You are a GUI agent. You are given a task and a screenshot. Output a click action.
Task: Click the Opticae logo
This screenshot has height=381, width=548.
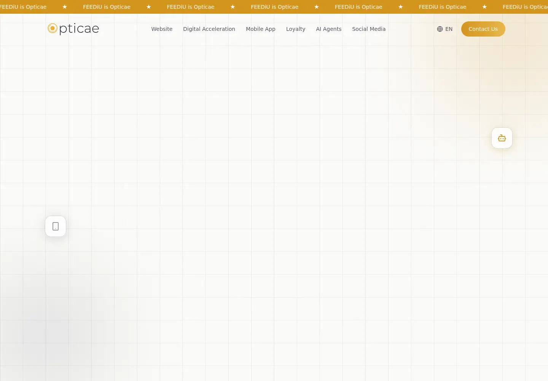click(x=73, y=29)
